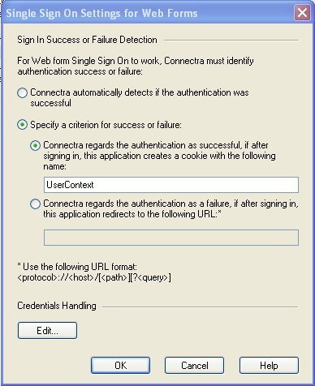Screen dimensions: 315x386
Task: Click the 'Specify a criterion for success' label text
Action: tap(106, 125)
